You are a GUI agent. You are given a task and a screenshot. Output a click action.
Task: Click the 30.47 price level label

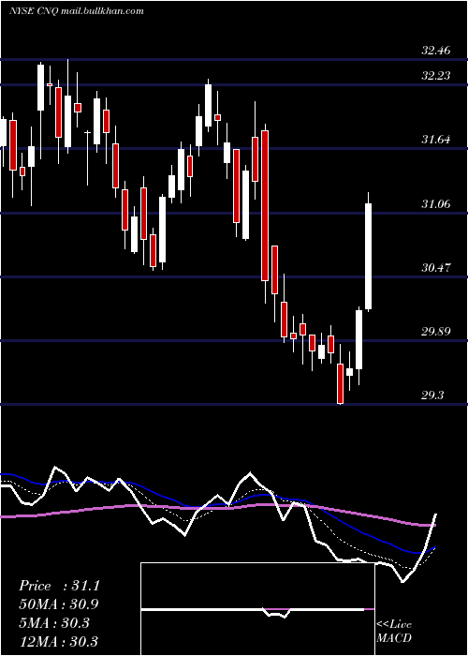(436, 267)
